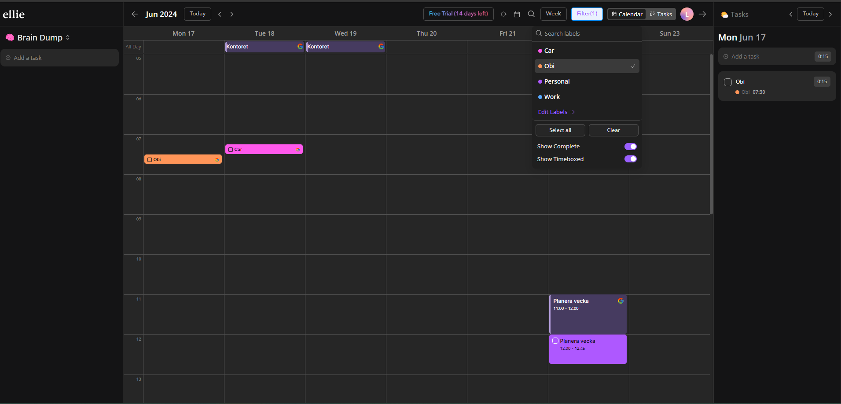The height and width of the screenshot is (404, 841).
Task: Click the Thu 20 column header
Action: tap(426, 33)
